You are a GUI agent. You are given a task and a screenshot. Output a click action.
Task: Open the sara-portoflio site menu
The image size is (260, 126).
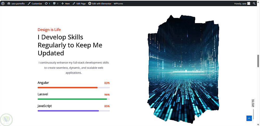point(16,3)
